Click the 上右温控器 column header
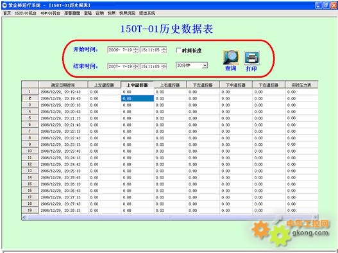338x253 pixels. [170, 85]
